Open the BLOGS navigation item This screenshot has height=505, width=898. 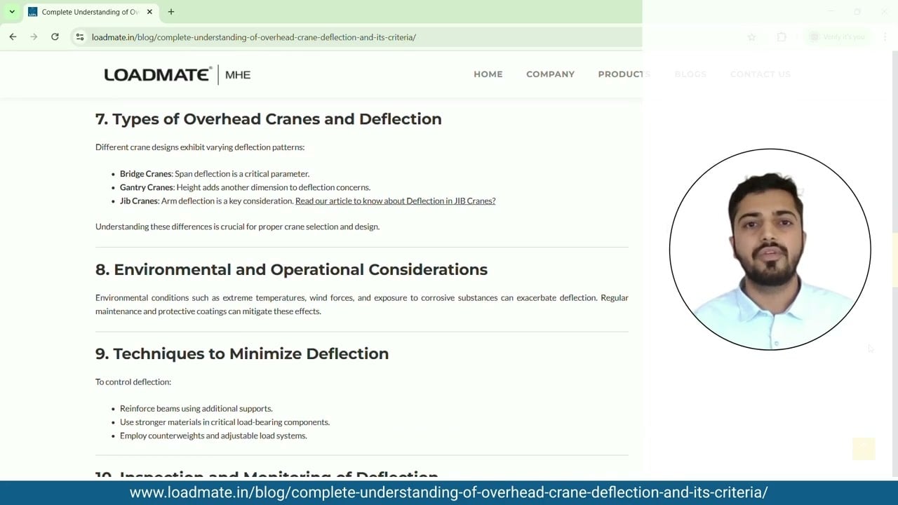tap(690, 74)
